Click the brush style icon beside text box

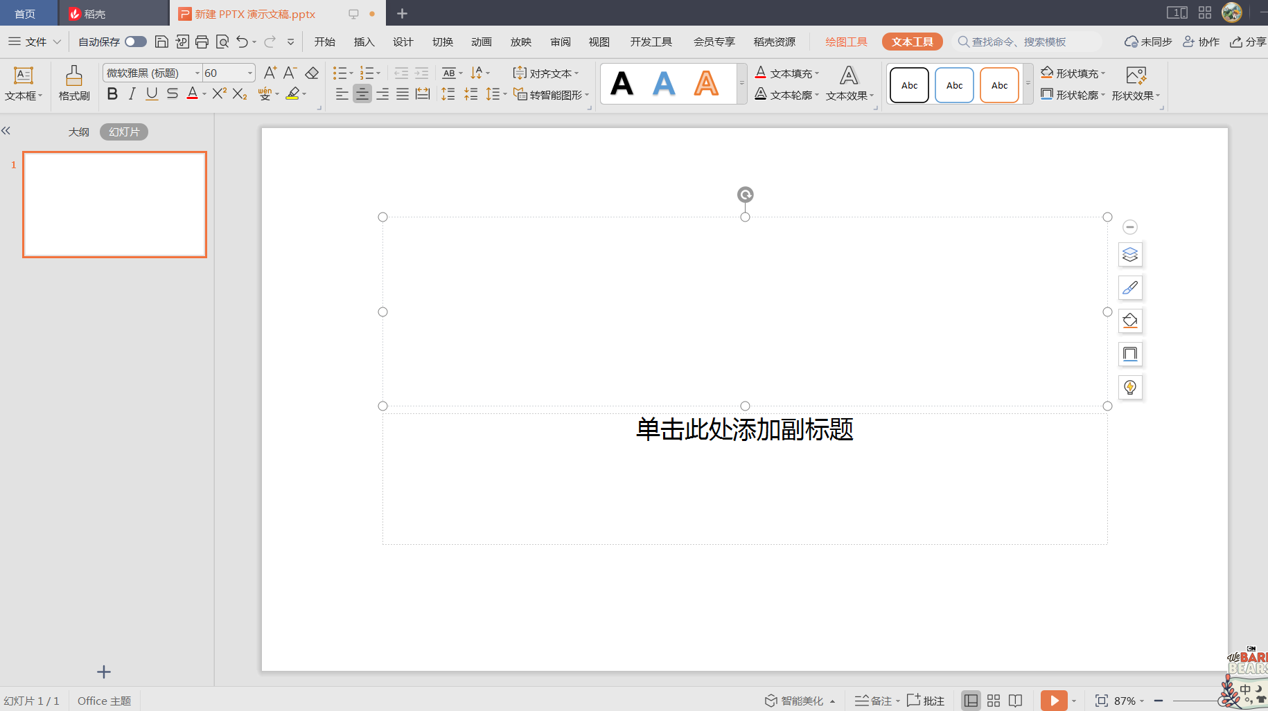(1130, 288)
